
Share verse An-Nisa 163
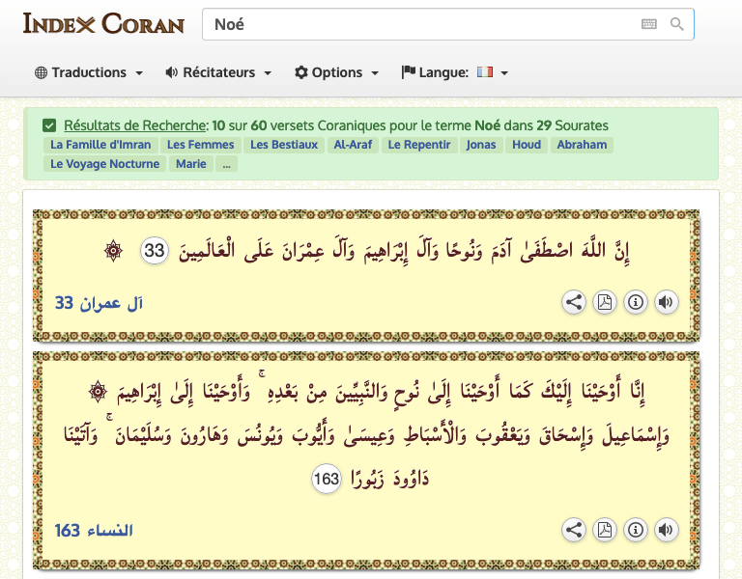[x=574, y=530]
